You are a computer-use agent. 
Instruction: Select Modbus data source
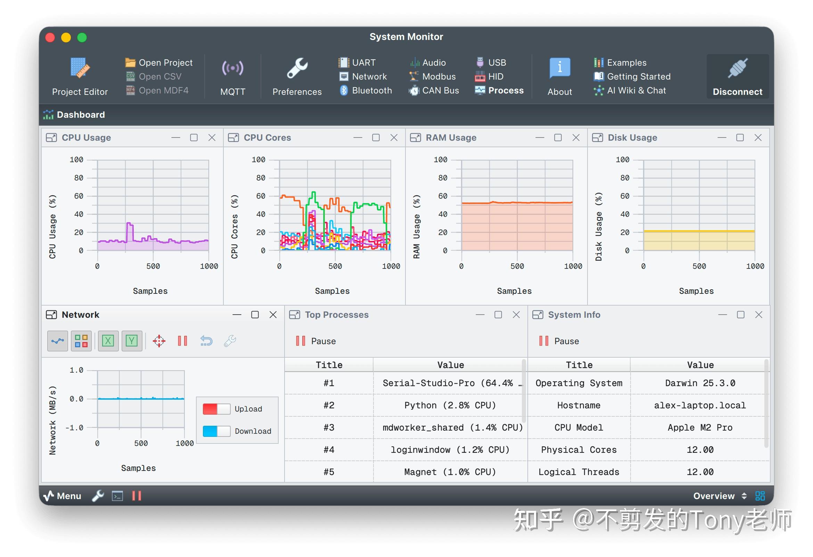(x=433, y=77)
